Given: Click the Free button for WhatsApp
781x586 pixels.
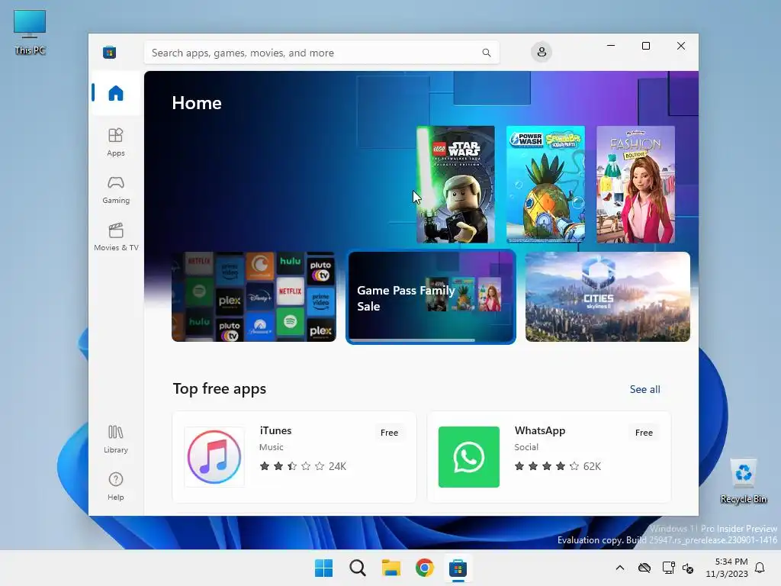Looking at the screenshot, I should [644, 433].
